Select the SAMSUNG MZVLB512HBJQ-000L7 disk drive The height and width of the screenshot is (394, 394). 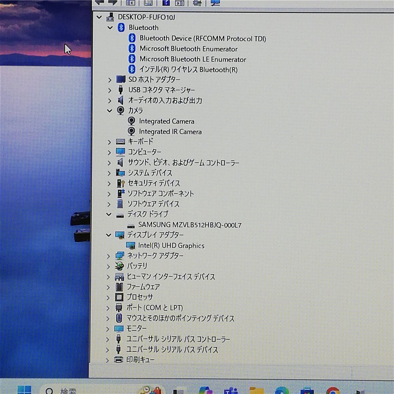click(x=191, y=225)
